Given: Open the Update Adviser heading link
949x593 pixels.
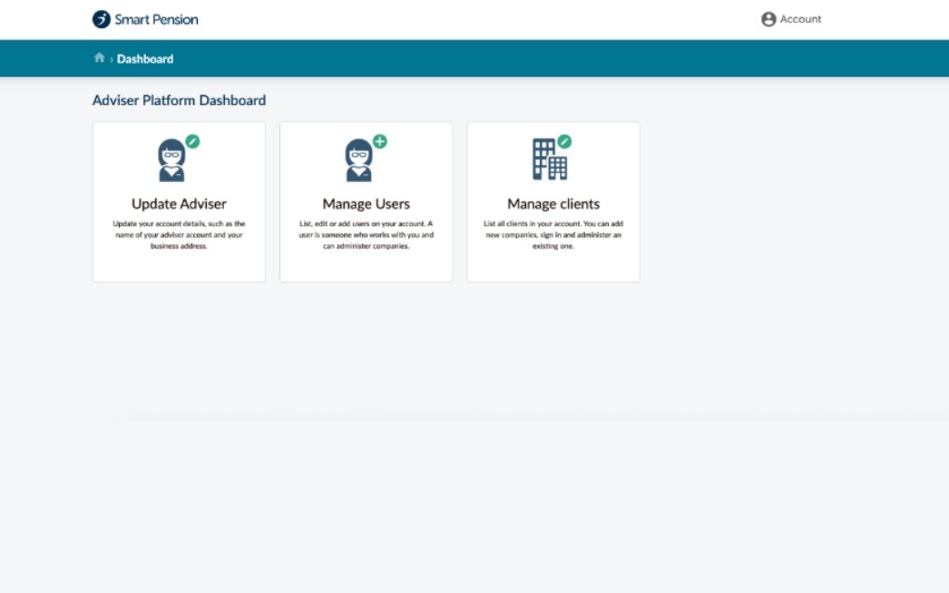Looking at the screenshot, I should tap(179, 204).
